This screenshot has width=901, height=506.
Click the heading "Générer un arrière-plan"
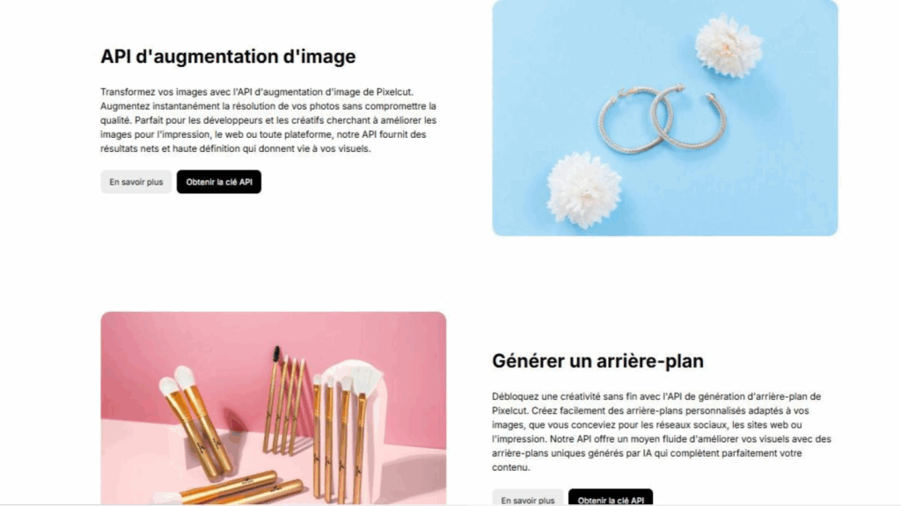(597, 361)
